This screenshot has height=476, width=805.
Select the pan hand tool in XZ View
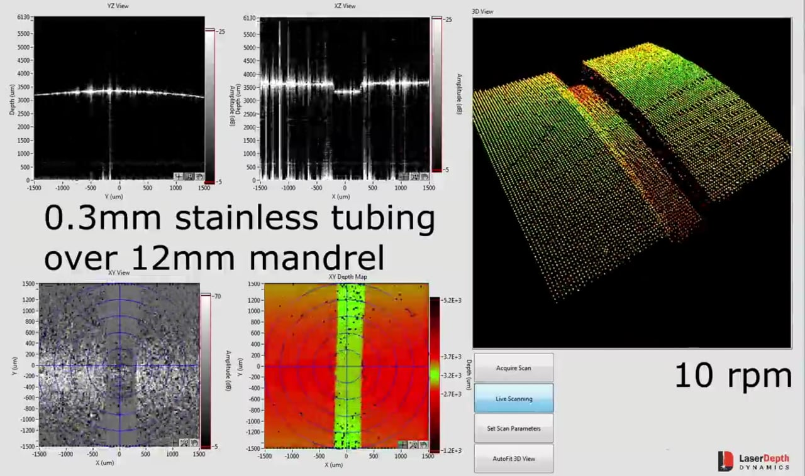click(425, 176)
